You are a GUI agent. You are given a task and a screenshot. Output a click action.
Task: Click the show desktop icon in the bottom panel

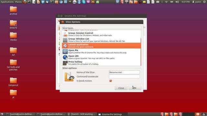[x=2, y=114]
